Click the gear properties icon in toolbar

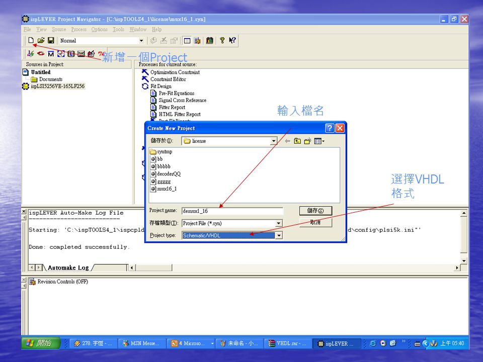(197, 41)
